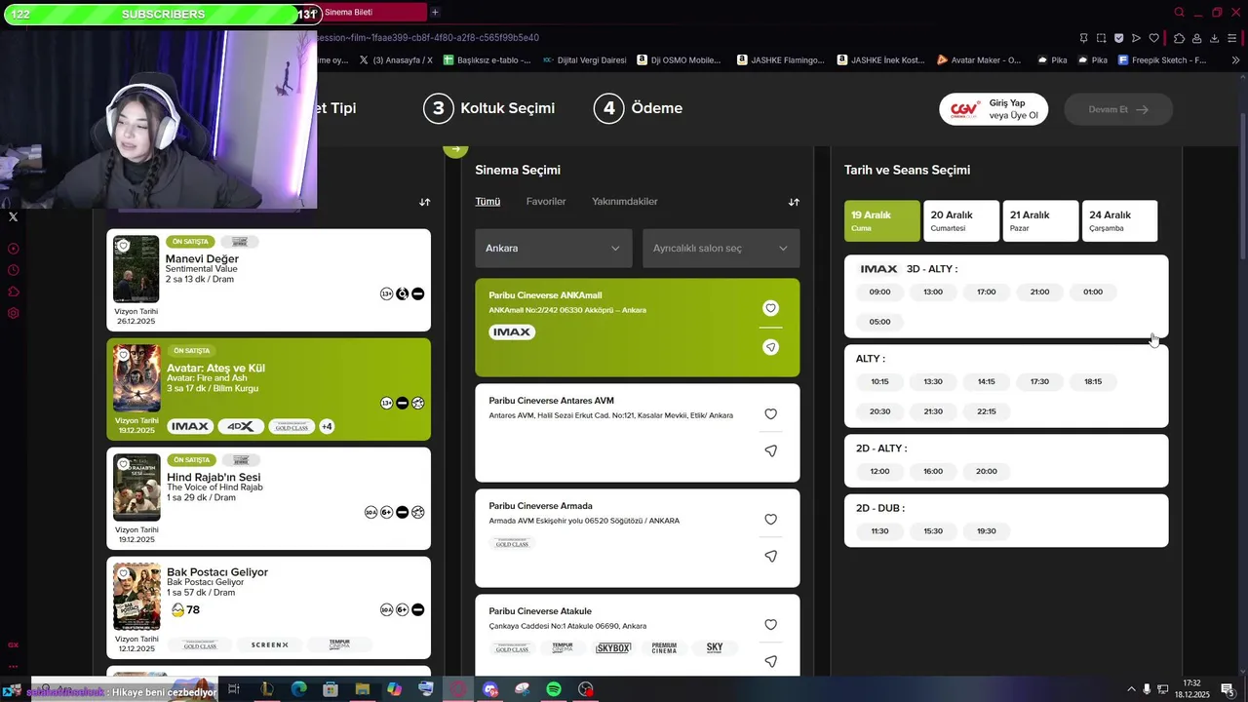Screen dimensions: 1248x702
Task: Select the Hind Rajab'ın Sesi movie poster
Action: [136, 487]
